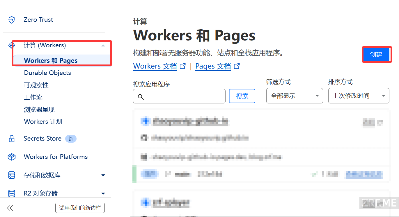Collapse the 计算 (Workers) section arrow
399x217 pixels.
[x=103, y=45]
